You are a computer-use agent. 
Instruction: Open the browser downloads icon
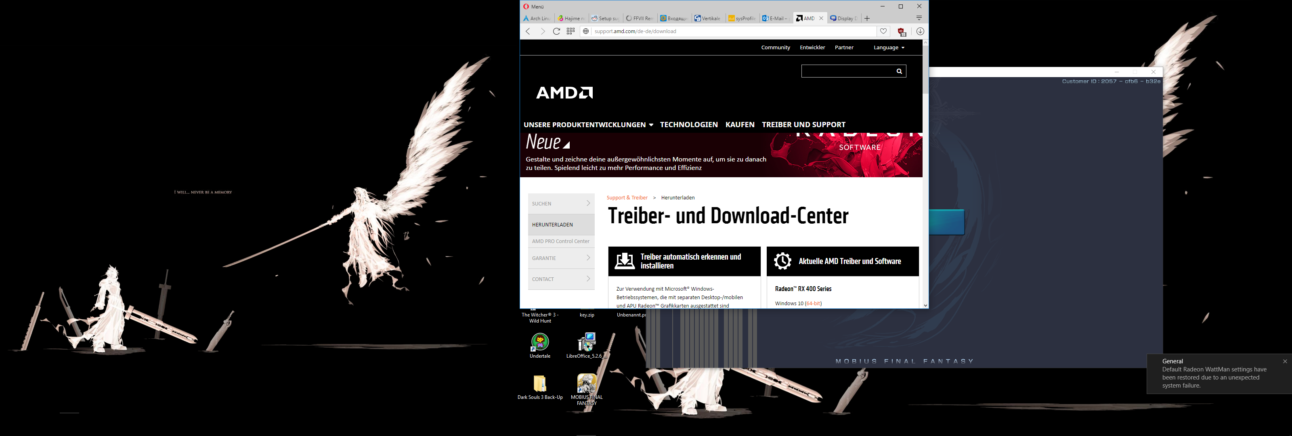(920, 31)
